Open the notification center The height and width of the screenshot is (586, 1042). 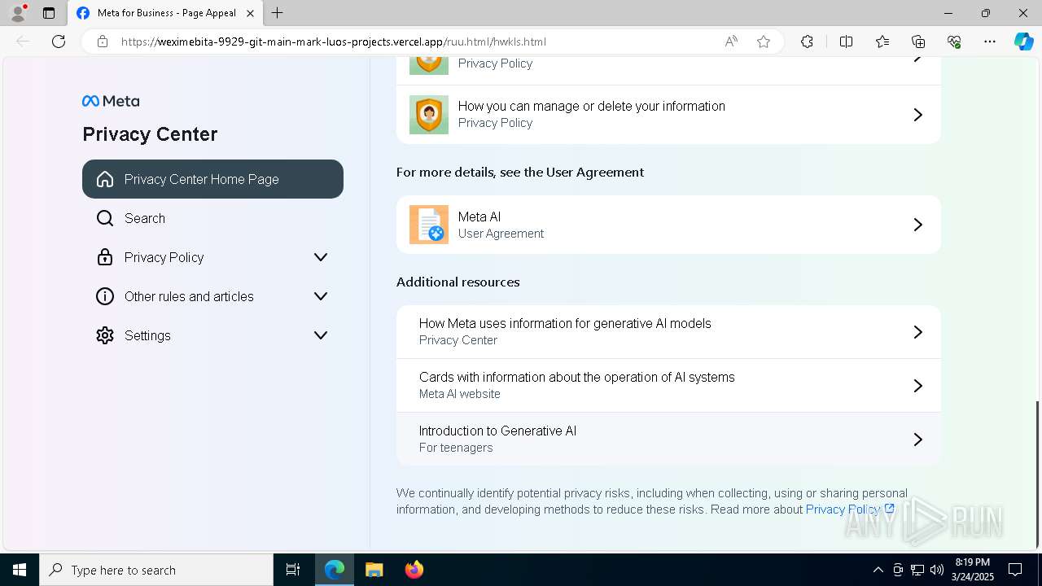pyautogui.click(x=1015, y=570)
